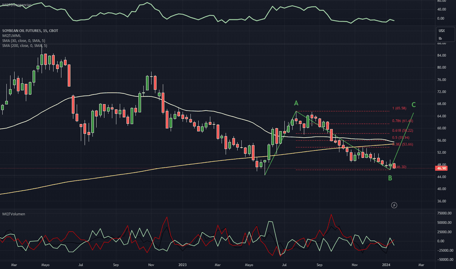Click -25000.00 on the volume pane scale
Screen dimensions: 456x269
445,250
